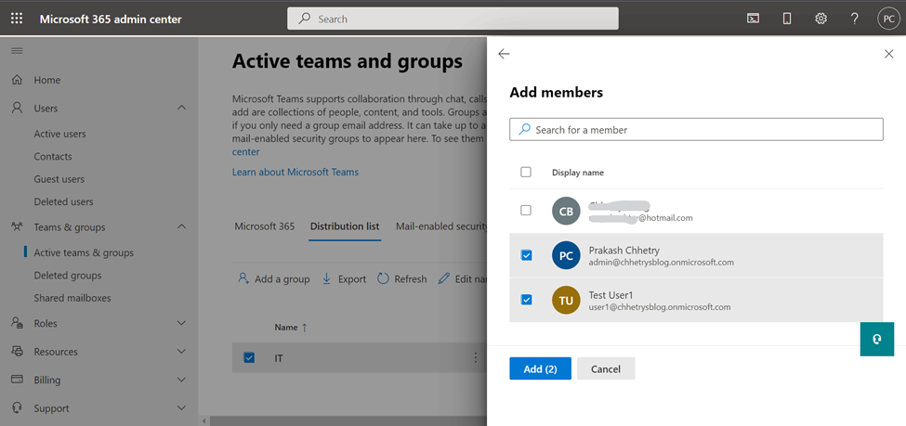Viewport: 906px width, 426px height.
Task: Close the Add members panel
Action: [888, 54]
